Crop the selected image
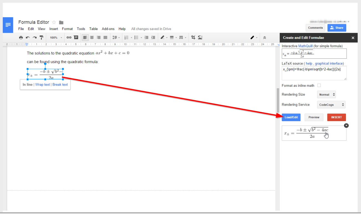The width and height of the screenshot is (361, 214). (x=193, y=38)
